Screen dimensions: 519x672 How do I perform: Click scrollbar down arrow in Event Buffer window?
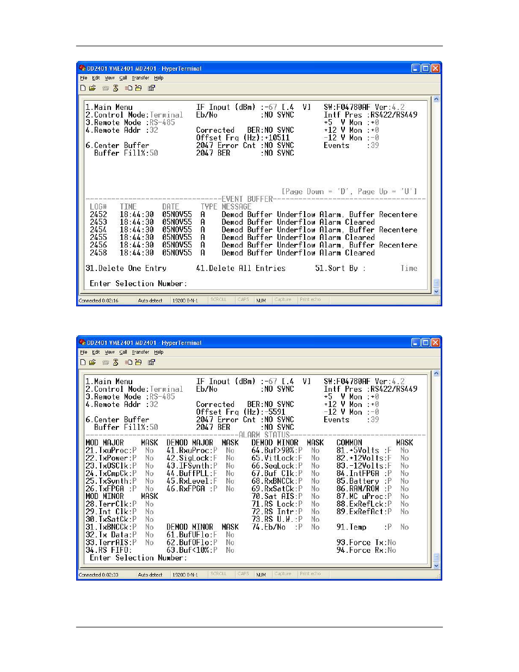click(x=436, y=291)
